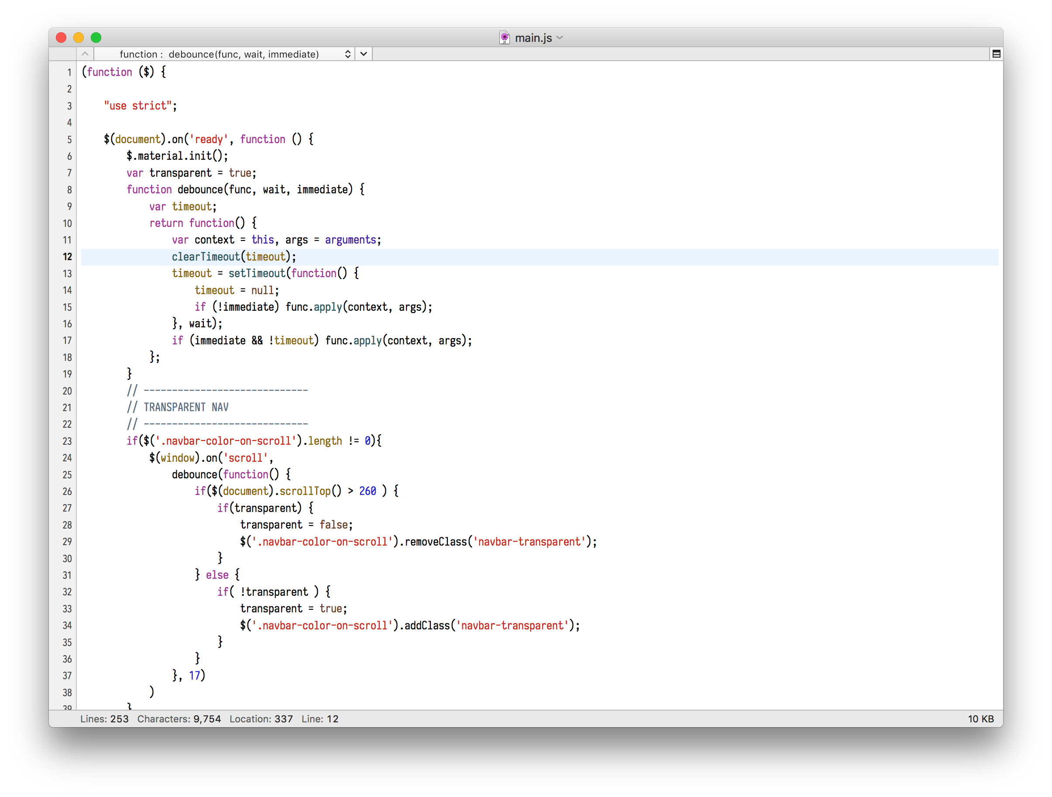Click the main.js document proxy icon

coord(504,38)
